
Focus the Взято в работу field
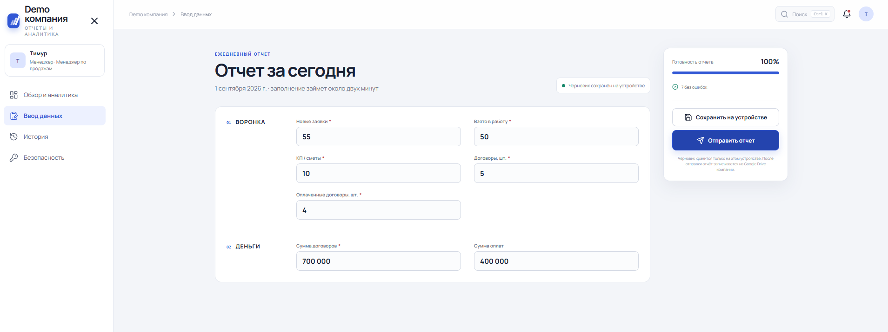pyautogui.click(x=556, y=137)
